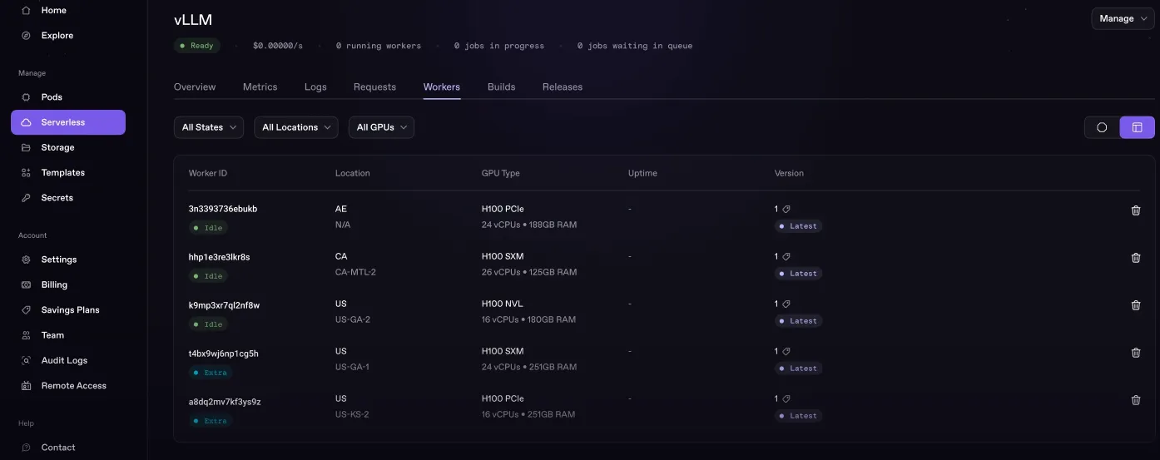The height and width of the screenshot is (460, 1160).
Task: Delete worker k9mp3xr7ql2nf8w with trash icon
Action: (1136, 305)
